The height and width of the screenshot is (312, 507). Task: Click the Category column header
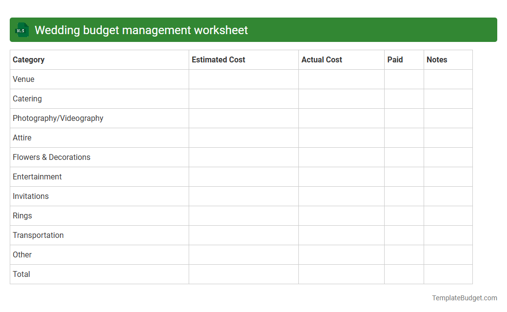(28, 59)
